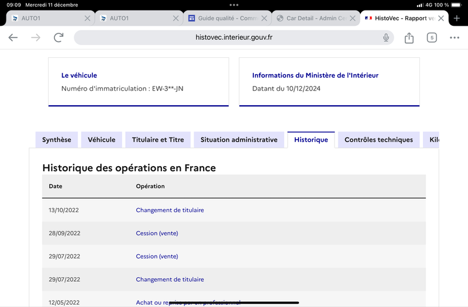Open Cession (vente) dated 28/09/2022
Screen dimensions: 468x307
(x=157, y=233)
